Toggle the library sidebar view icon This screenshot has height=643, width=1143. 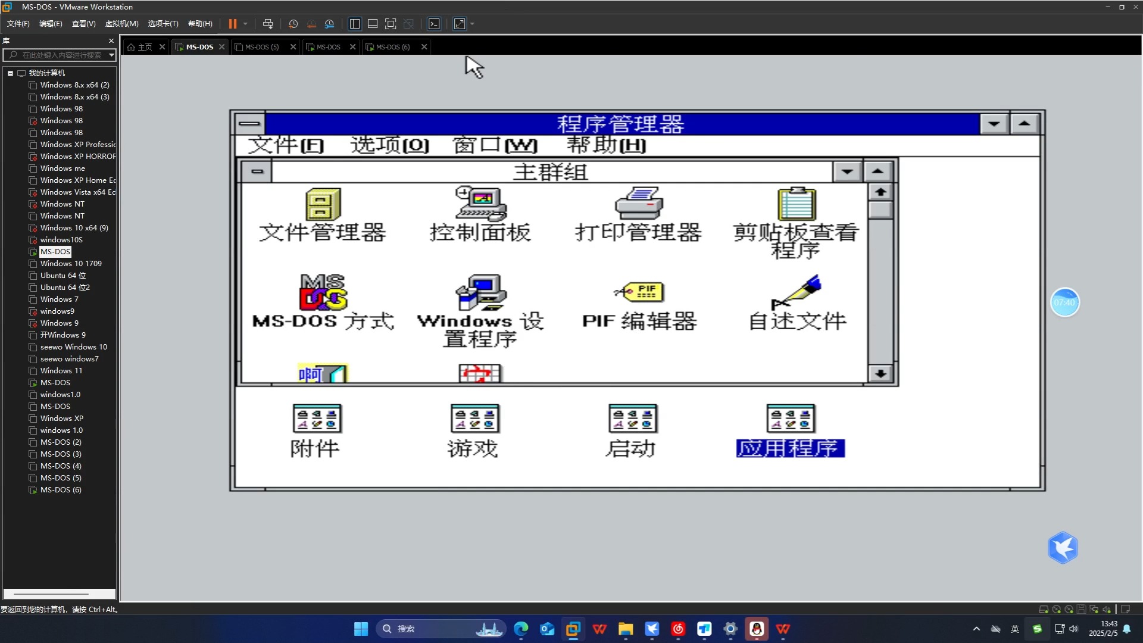(x=355, y=24)
